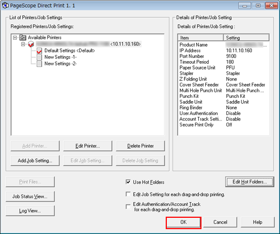Click Delete Job Setting button
Image resolution: width=280 pixels, height=234 pixels.
pos(140,161)
